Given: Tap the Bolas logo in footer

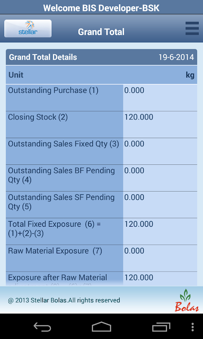Looking at the screenshot, I should coord(187,300).
